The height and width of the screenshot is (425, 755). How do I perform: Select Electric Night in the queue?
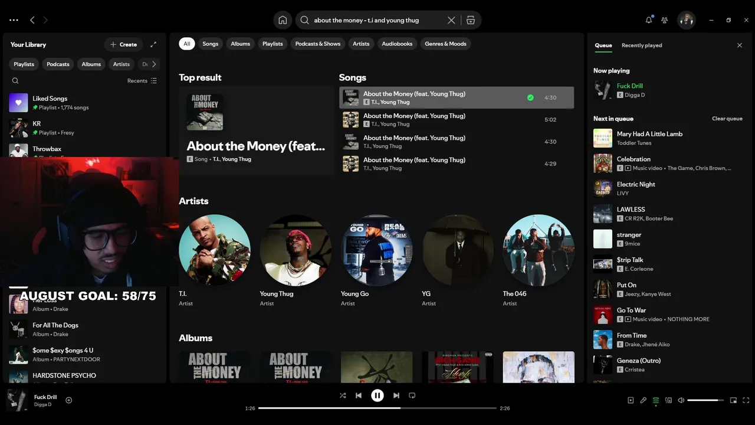point(668,188)
